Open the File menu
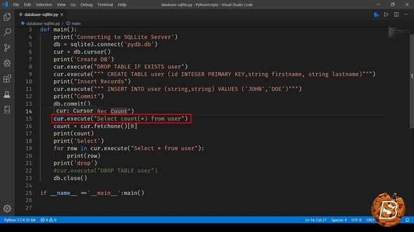The image size is (414, 232). [16, 5]
